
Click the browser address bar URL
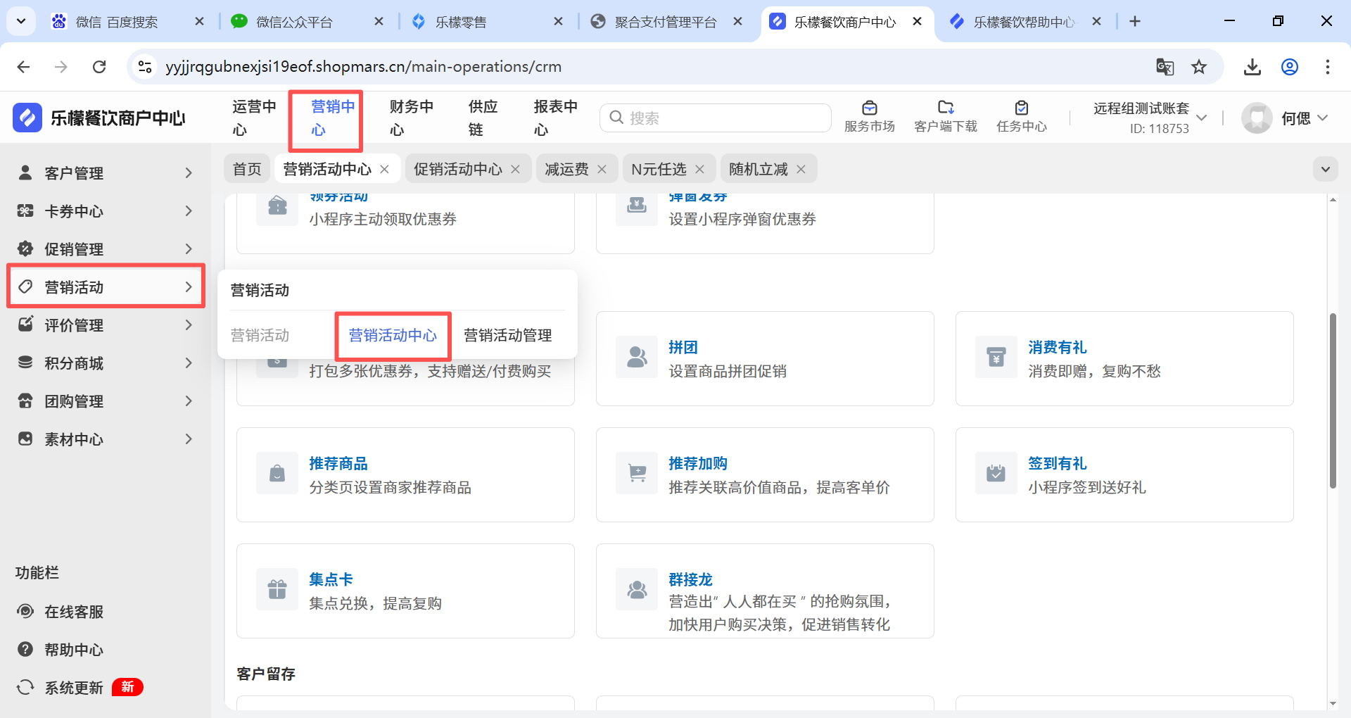363,67
